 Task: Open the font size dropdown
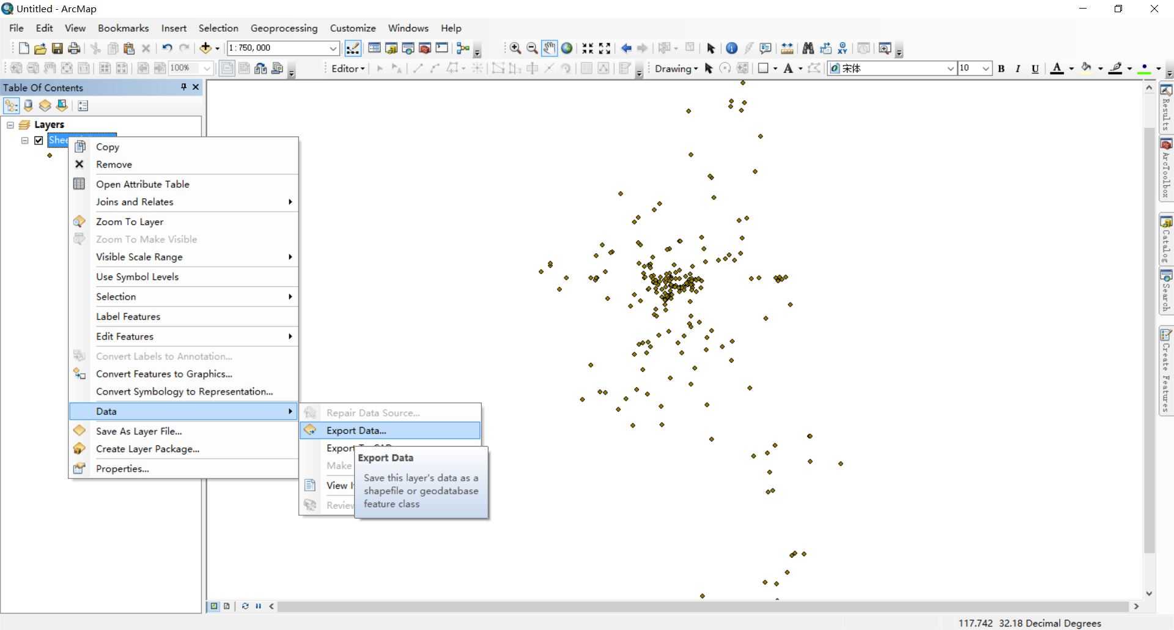[986, 69]
